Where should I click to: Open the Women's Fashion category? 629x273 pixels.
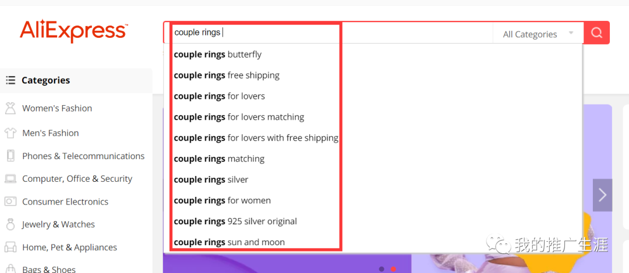tap(57, 108)
